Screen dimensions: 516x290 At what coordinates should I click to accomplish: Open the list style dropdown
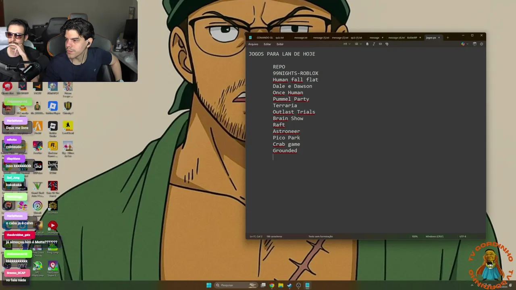pyautogui.click(x=358, y=44)
